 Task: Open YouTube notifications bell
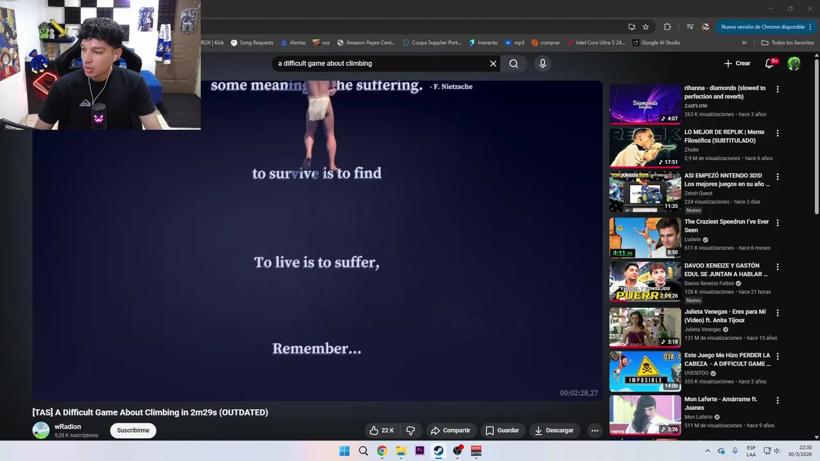[771, 63]
